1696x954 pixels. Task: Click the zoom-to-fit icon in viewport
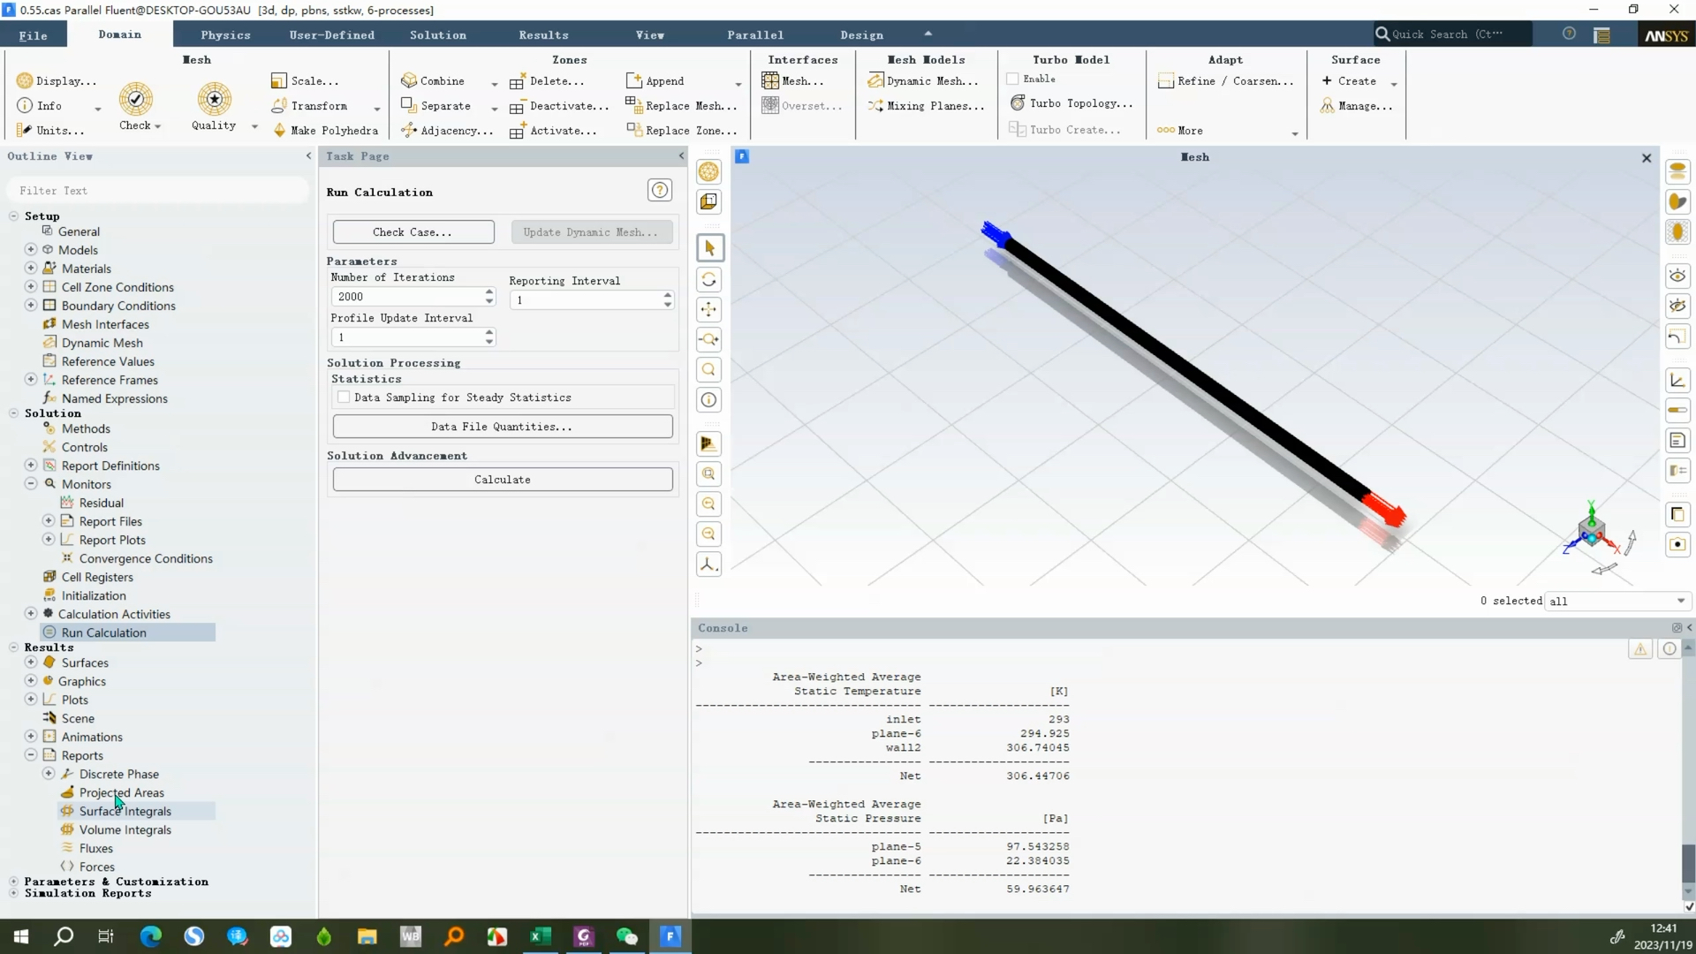pos(710,475)
